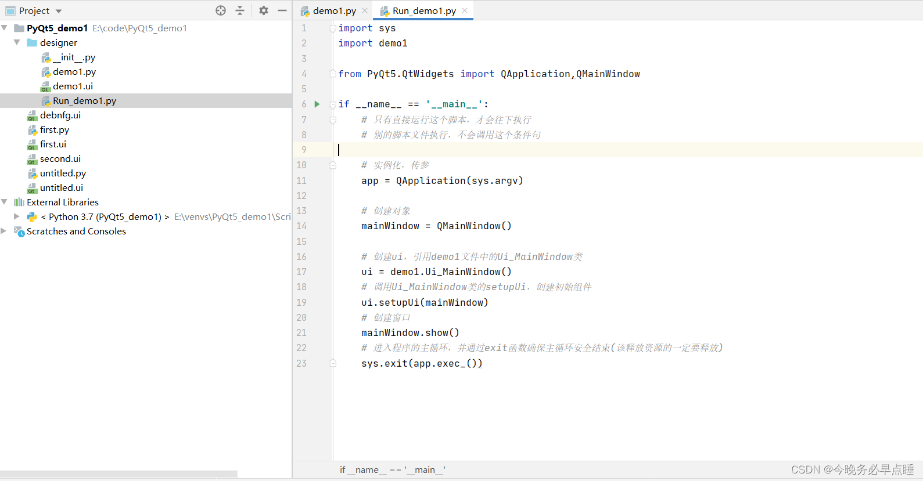Select the first.ui Qt file icon
Image resolution: width=923 pixels, height=481 pixels.
point(33,144)
